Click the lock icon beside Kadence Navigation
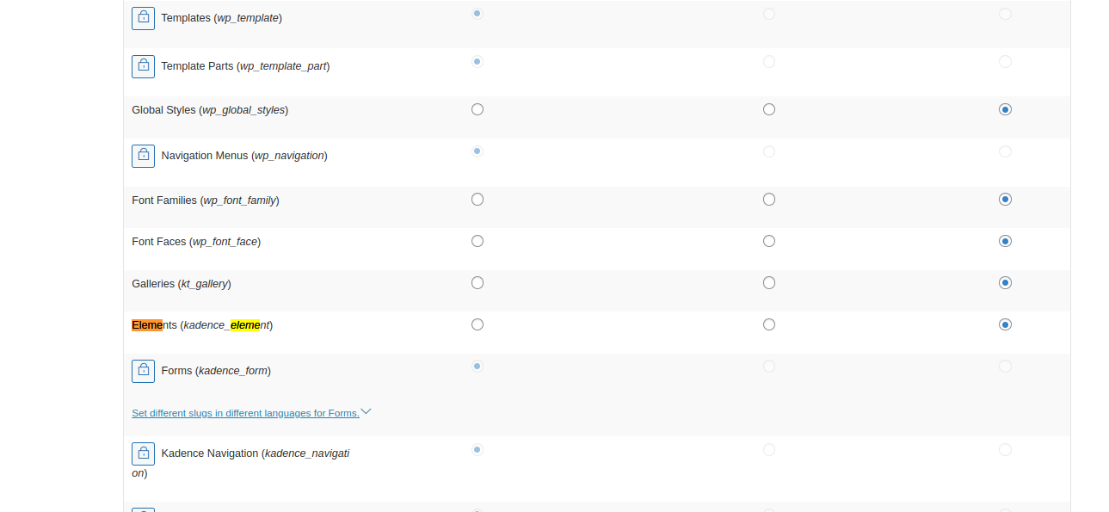1109x512 pixels. click(x=143, y=453)
